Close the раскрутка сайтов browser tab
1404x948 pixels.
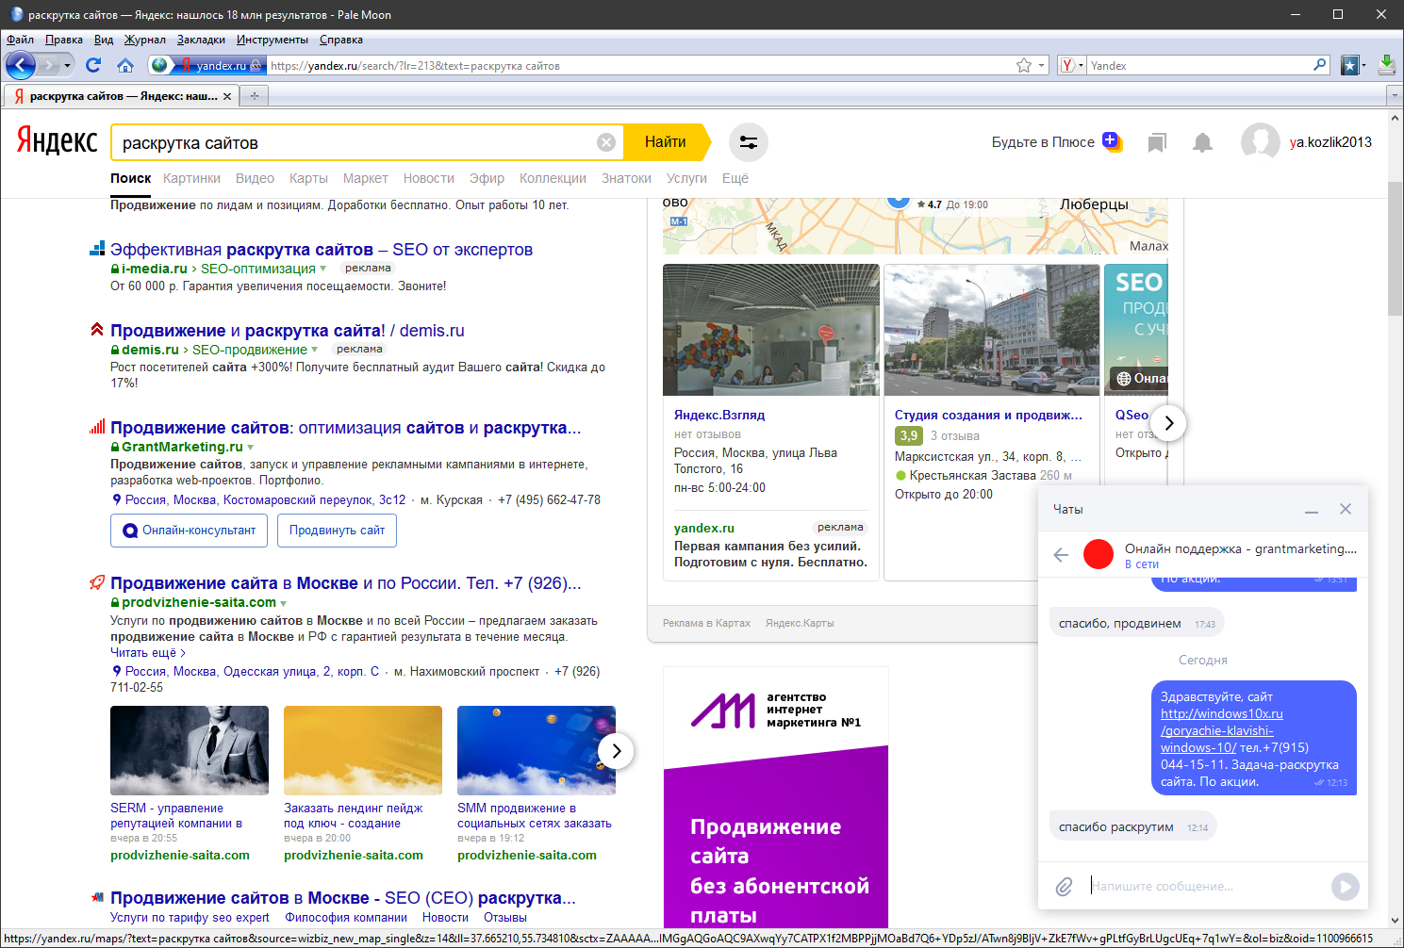click(226, 96)
